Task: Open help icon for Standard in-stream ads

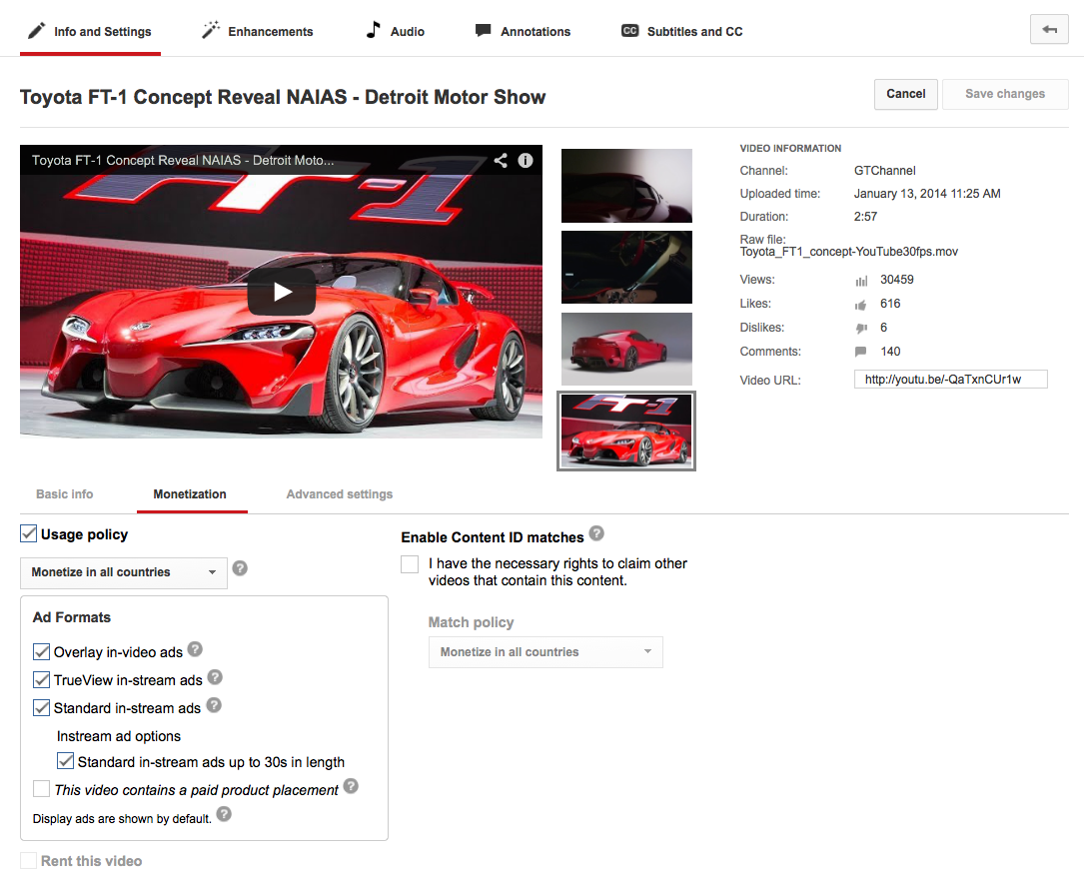Action: (x=214, y=705)
